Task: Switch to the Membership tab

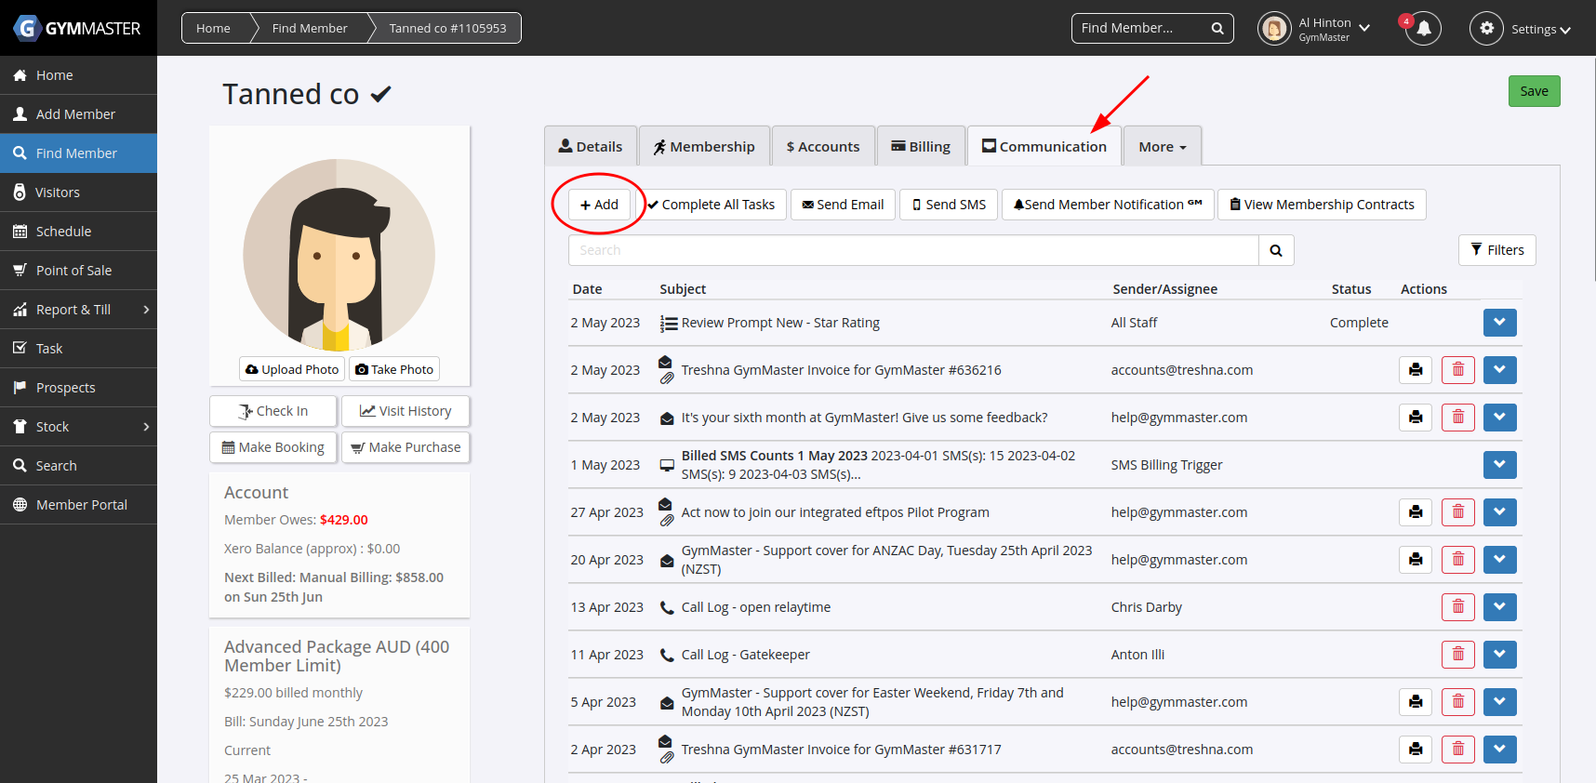Action: (704, 147)
